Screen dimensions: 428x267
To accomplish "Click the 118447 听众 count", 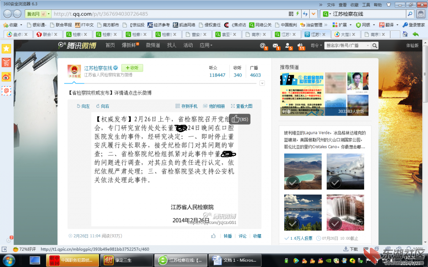I will point(217,75).
